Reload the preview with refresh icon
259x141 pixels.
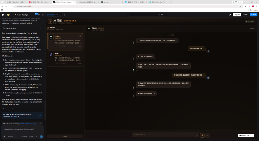click(159, 15)
